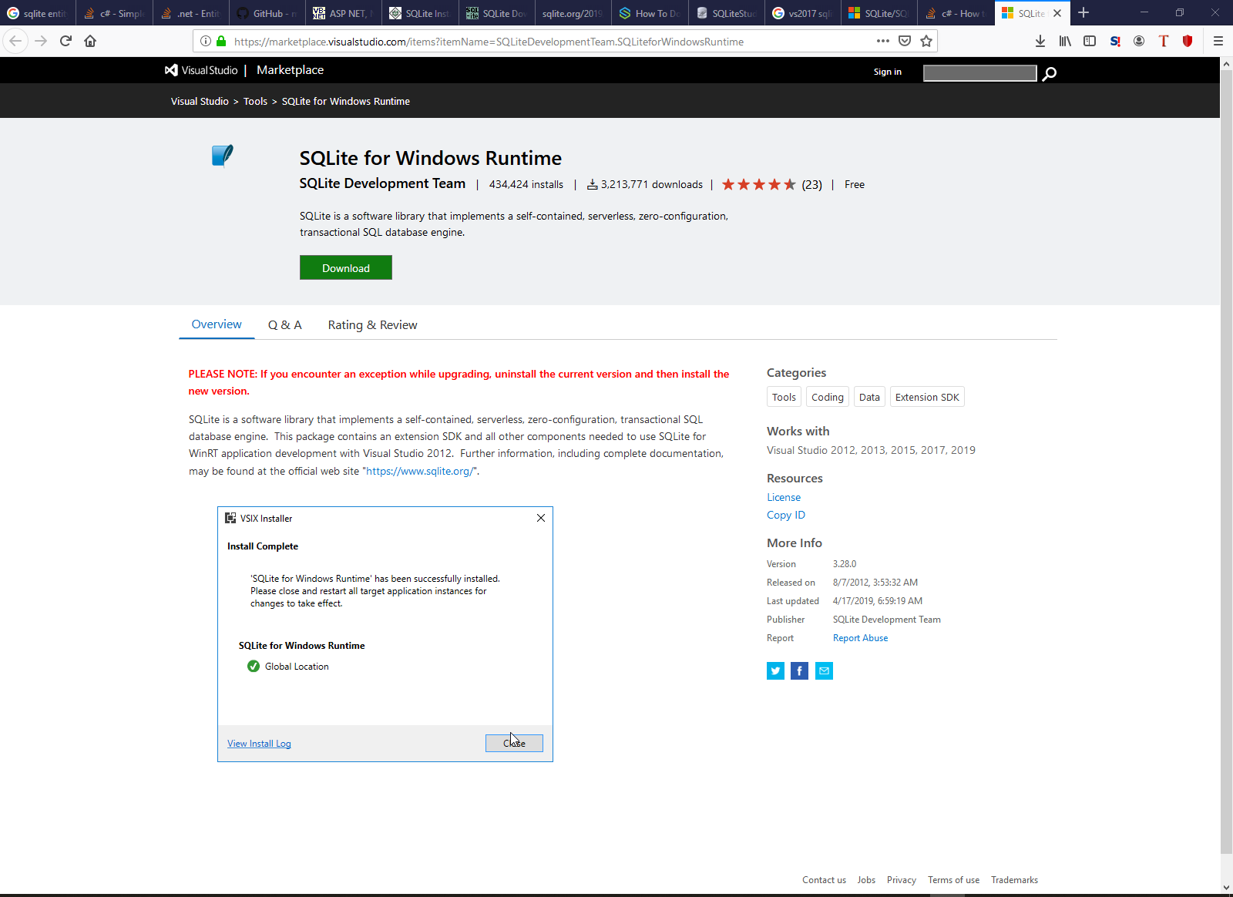Open the Firefox account avatar icon
The image size is (1233, 897).
tap(1139, 41)
